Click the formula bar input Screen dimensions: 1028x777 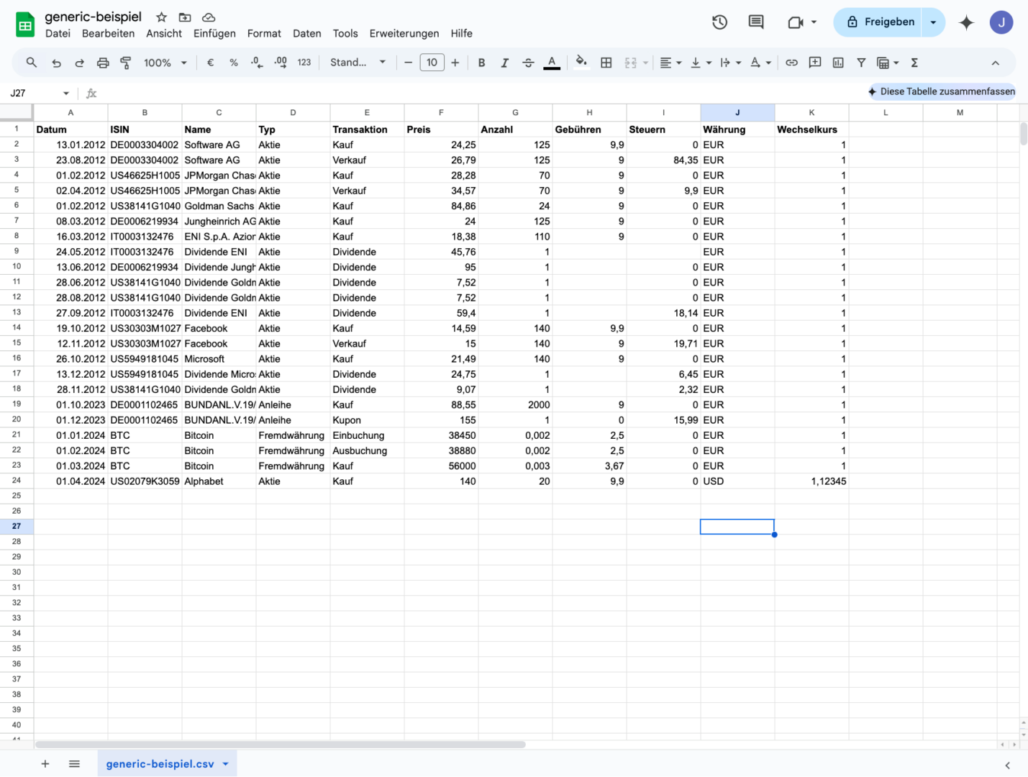point(482,94)
